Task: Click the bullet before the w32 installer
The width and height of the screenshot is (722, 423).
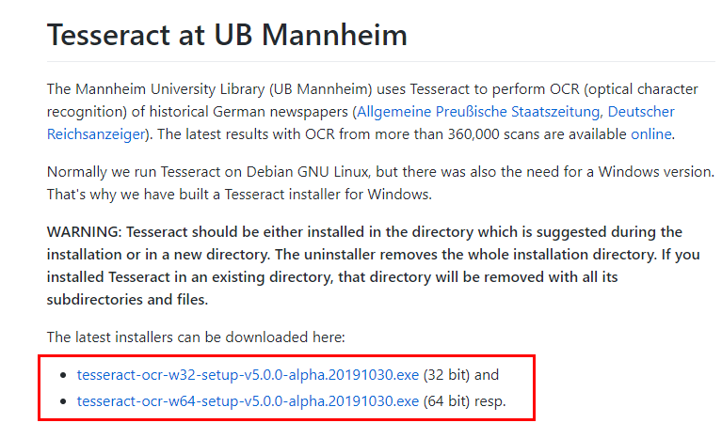Action: click(x=63, y=376)
